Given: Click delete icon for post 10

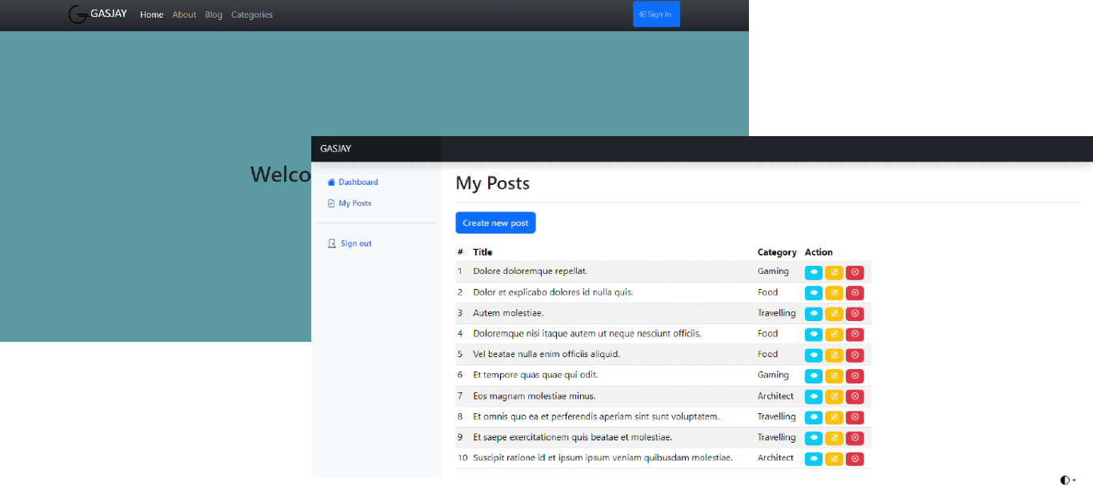Looking at the screenshot, I should 855,459.
